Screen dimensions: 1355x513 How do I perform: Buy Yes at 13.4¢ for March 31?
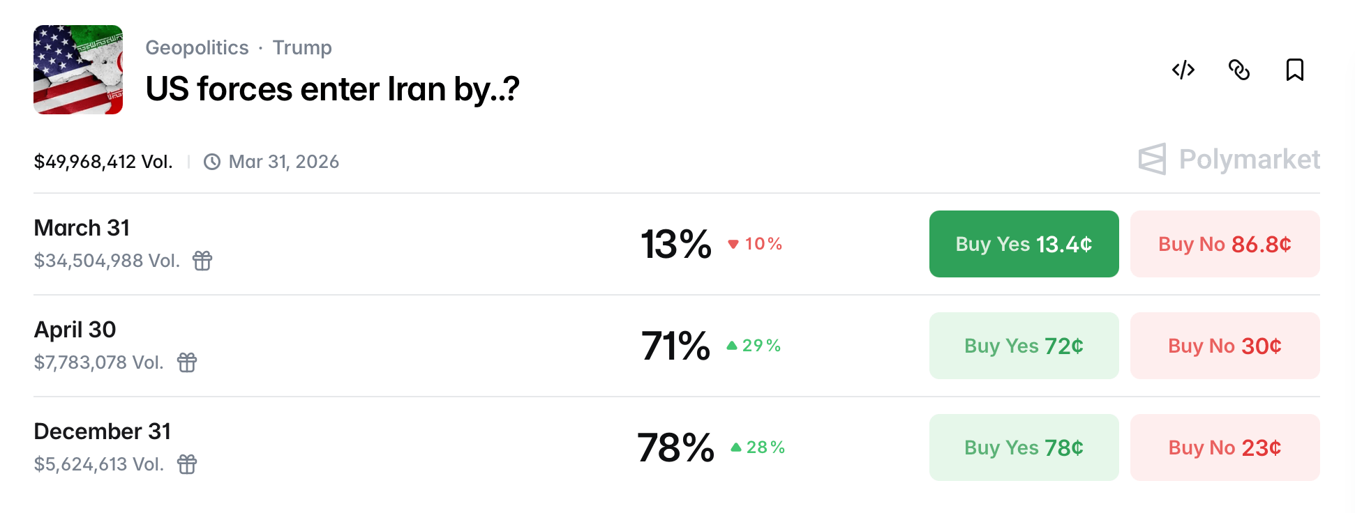tap(1023, 244)
